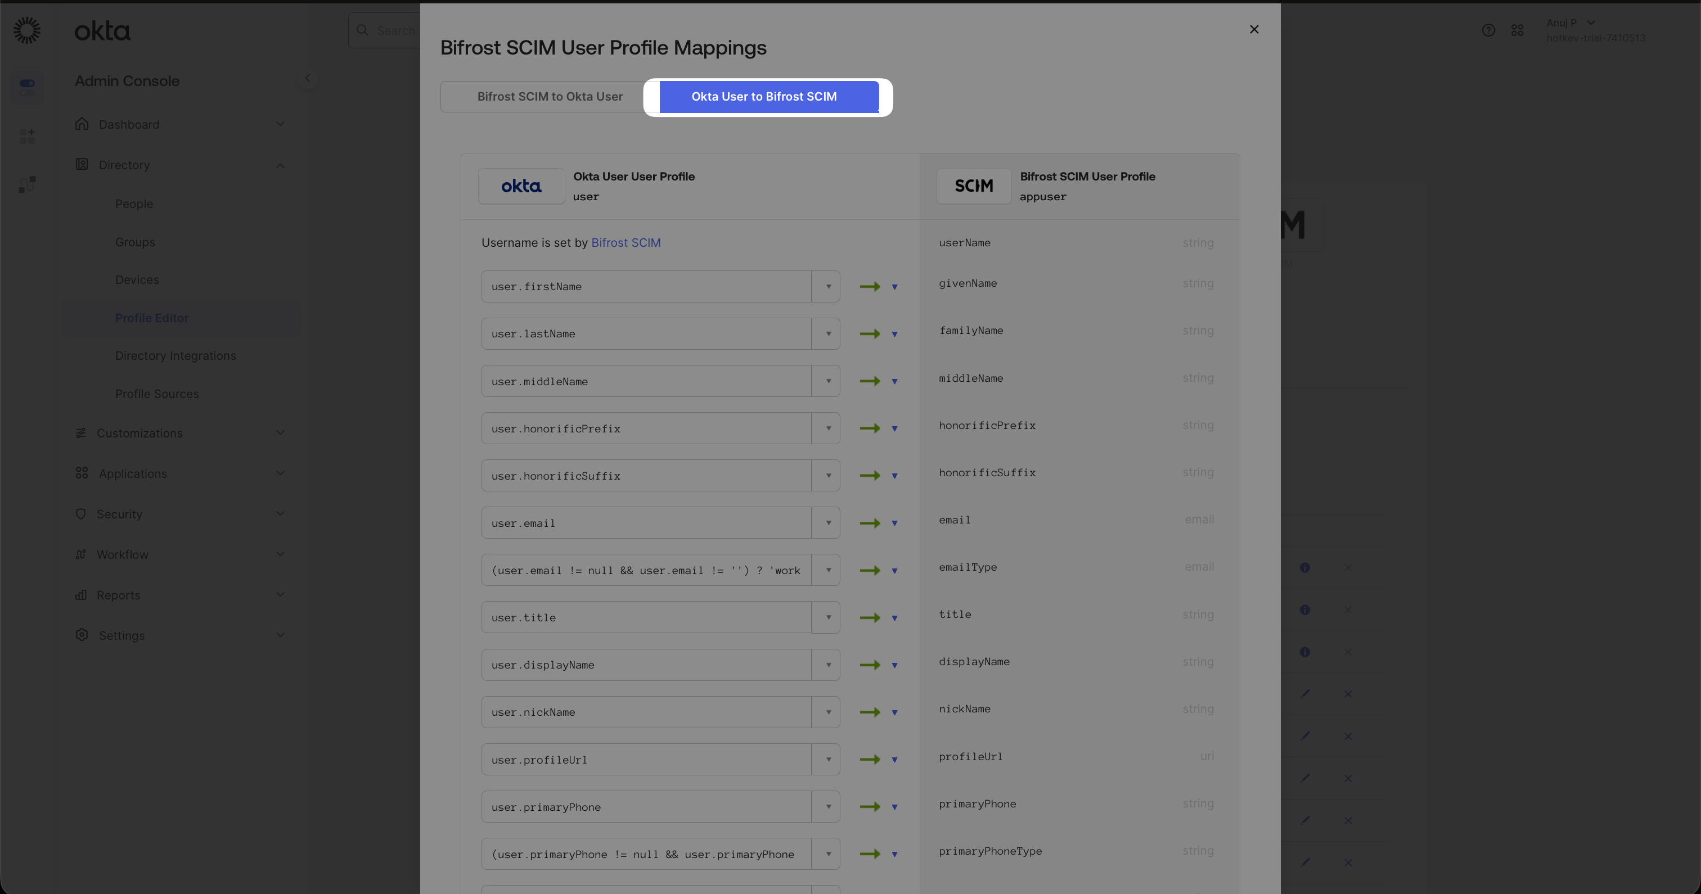Open the Bifrost SCIM link
The width and height of the screenshot is (1701, 894).
tap(625, 242)
